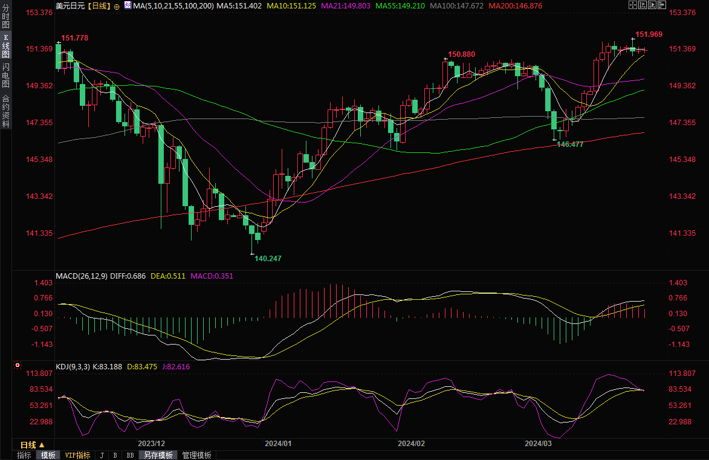The width and height of the screenshot is (709, 460).
Task: Click the play-forward axis icon at top right
Action: [652, 5]
